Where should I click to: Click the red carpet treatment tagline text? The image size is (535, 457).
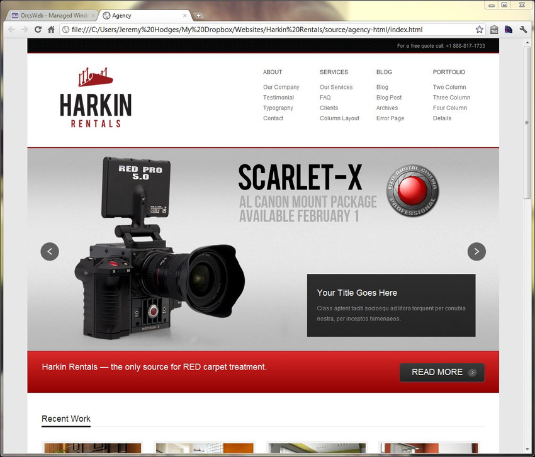154,367
